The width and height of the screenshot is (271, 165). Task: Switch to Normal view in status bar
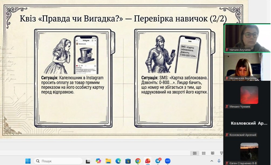click(x=194, y=153)
